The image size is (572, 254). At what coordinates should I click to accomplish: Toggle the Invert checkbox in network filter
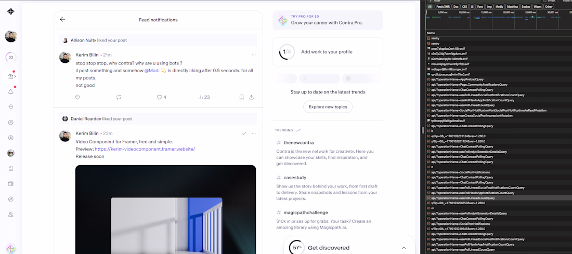coord(545,1)
